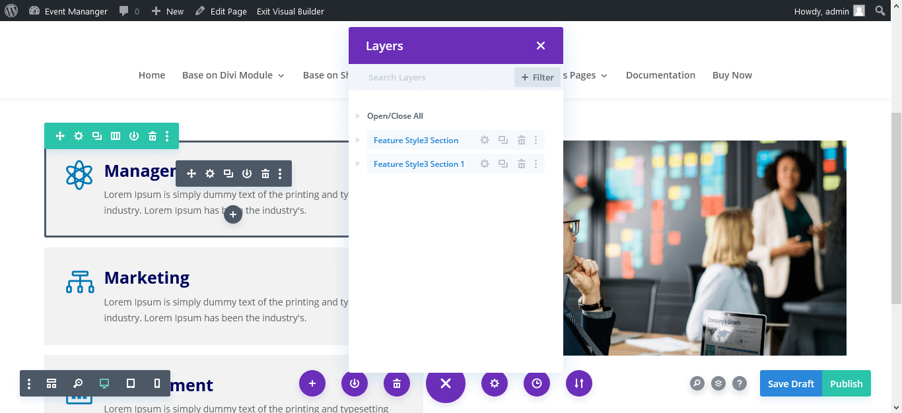902x413 pixels.
Task: Click move icon on dark module toolbar
Action: click(191, 174)
